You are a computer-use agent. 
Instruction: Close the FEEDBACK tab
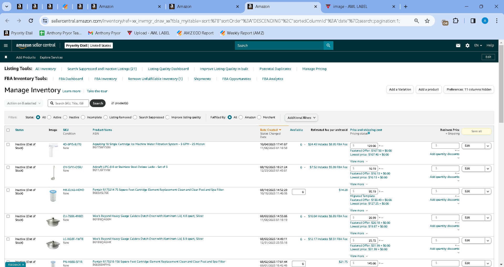point(23,265)
